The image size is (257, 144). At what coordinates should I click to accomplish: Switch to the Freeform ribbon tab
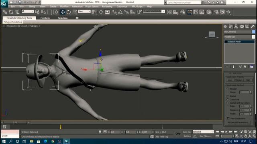tap(45, 18)
